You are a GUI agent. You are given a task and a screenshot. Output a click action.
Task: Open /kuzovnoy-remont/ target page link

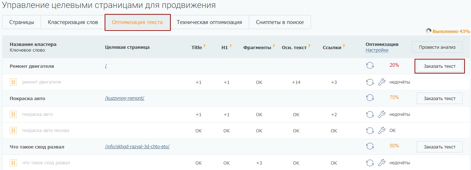124,98
